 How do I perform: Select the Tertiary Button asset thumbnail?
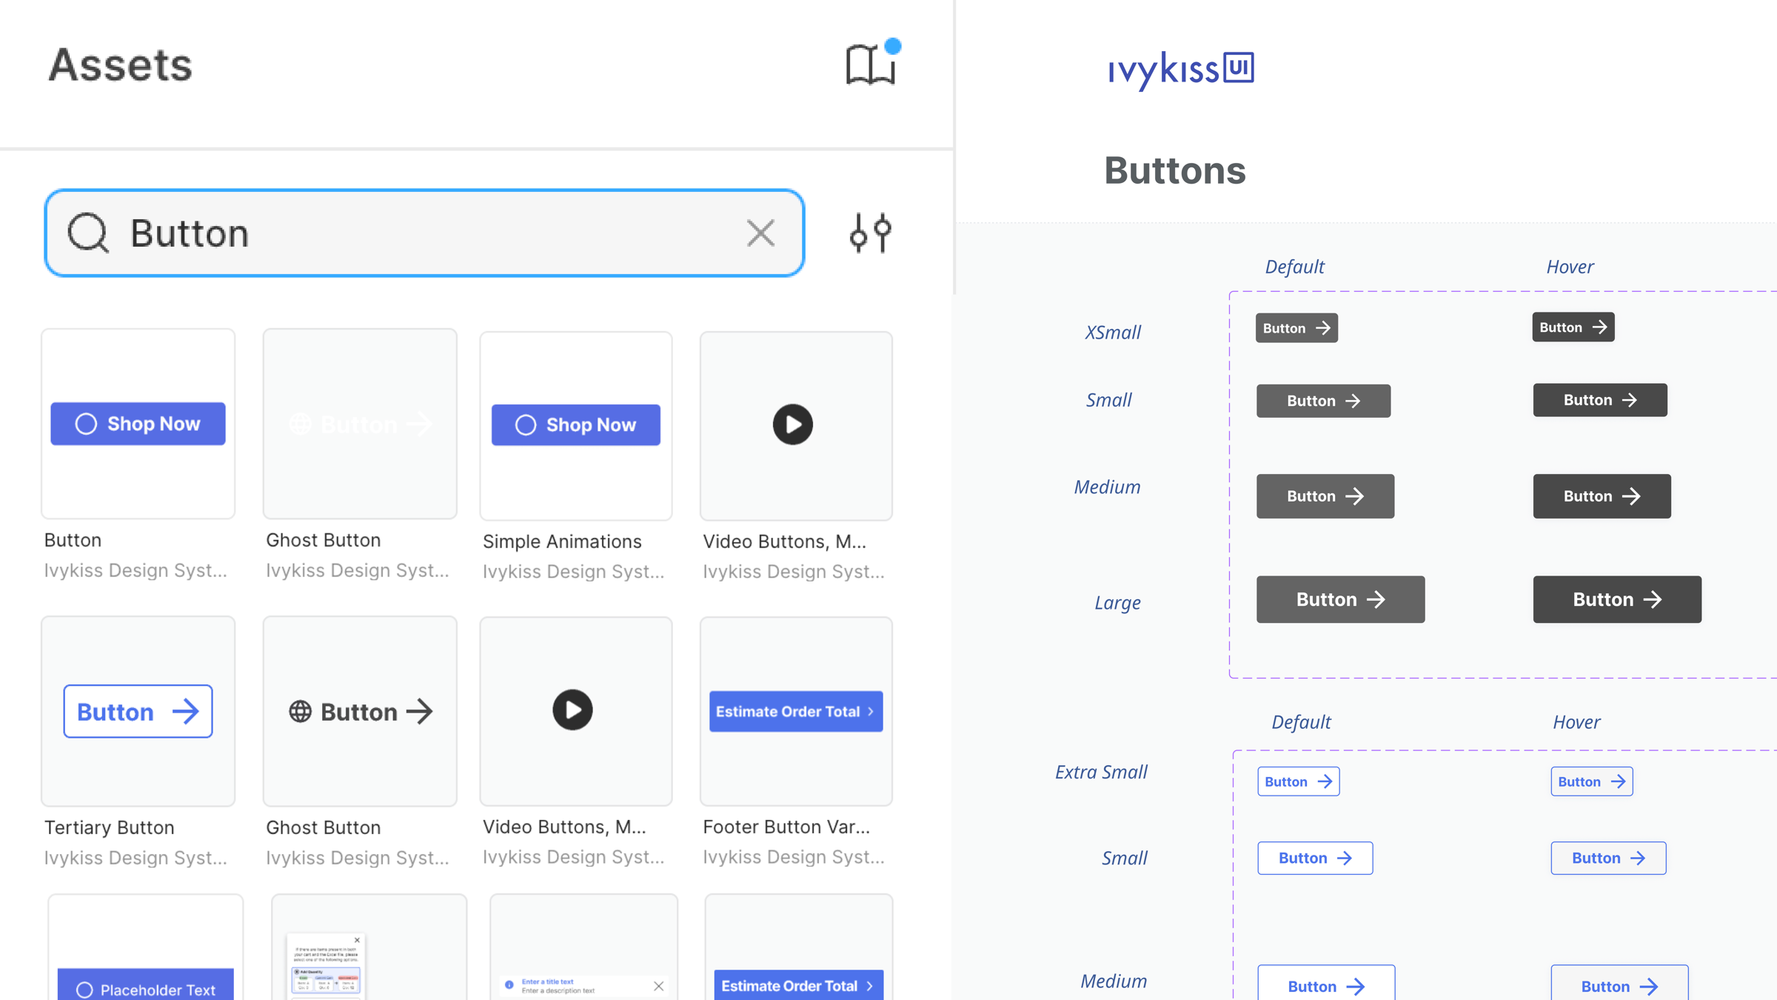tap(138, 711)
